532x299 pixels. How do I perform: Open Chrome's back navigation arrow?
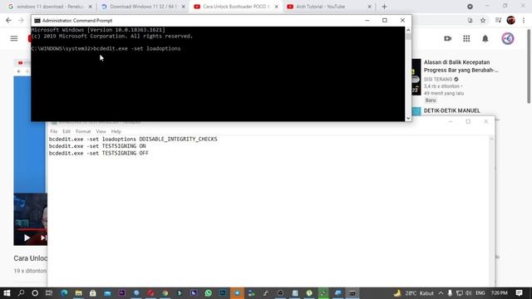pos(8,20)
